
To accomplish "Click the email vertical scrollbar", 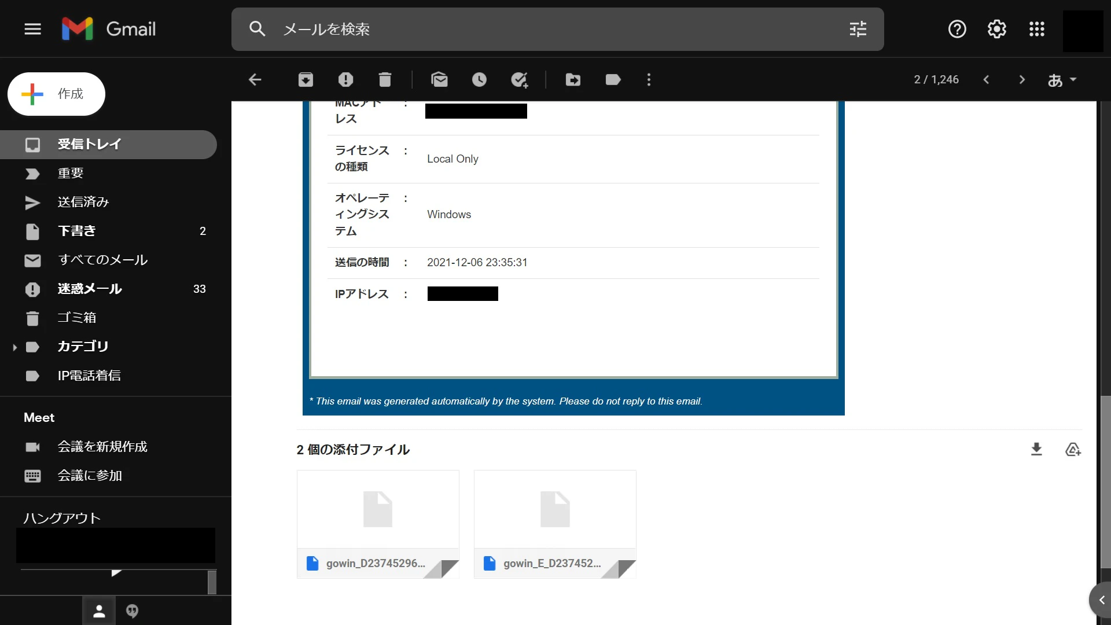I will click(1105, 481).
